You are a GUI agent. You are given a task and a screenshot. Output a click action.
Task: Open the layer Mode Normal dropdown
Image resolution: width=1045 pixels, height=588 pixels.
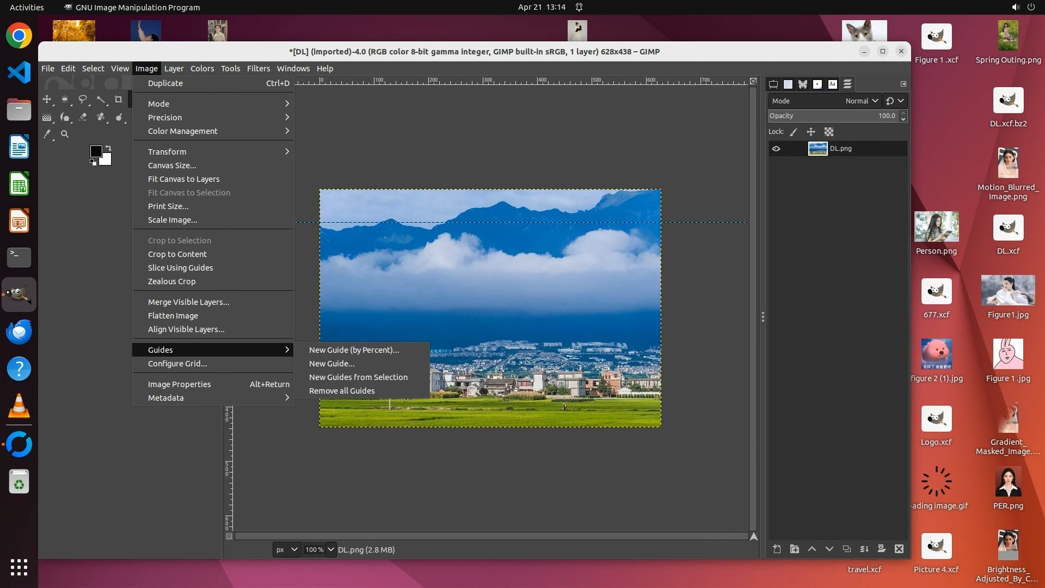(862, 101)
